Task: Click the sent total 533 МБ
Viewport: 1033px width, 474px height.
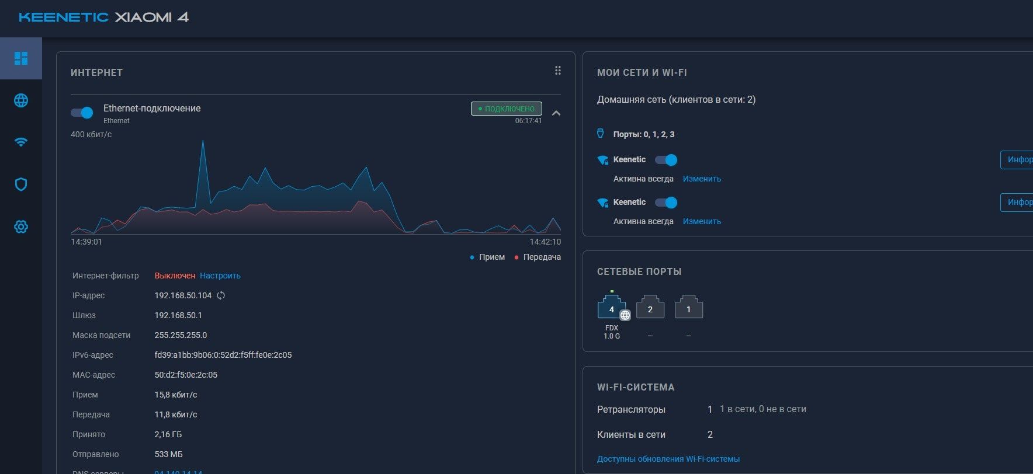Action: pyautogui.click(x=169, y=454)
